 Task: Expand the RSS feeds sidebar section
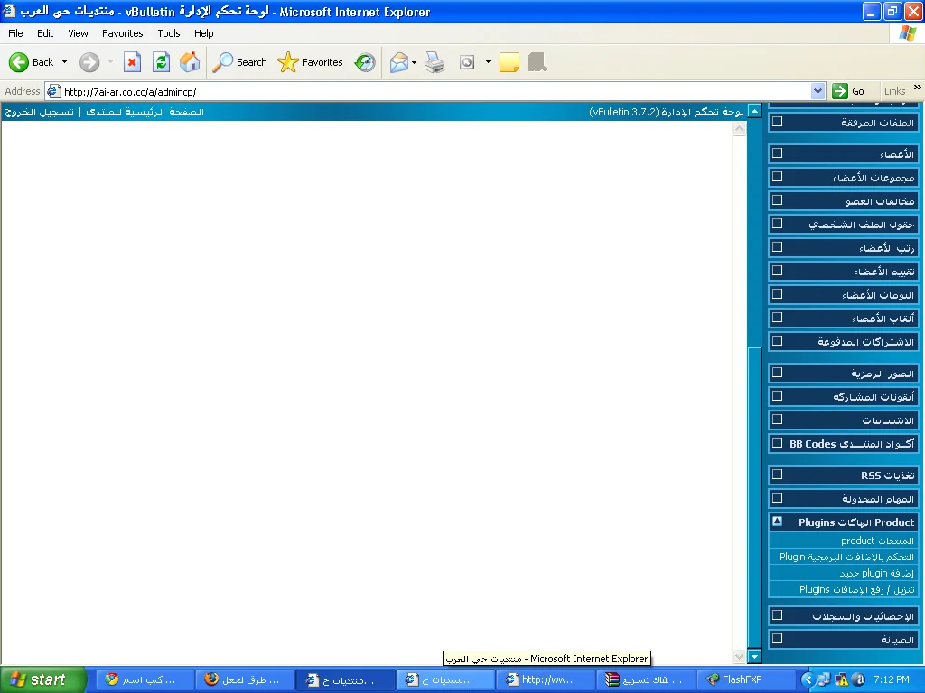click(777, 474)
